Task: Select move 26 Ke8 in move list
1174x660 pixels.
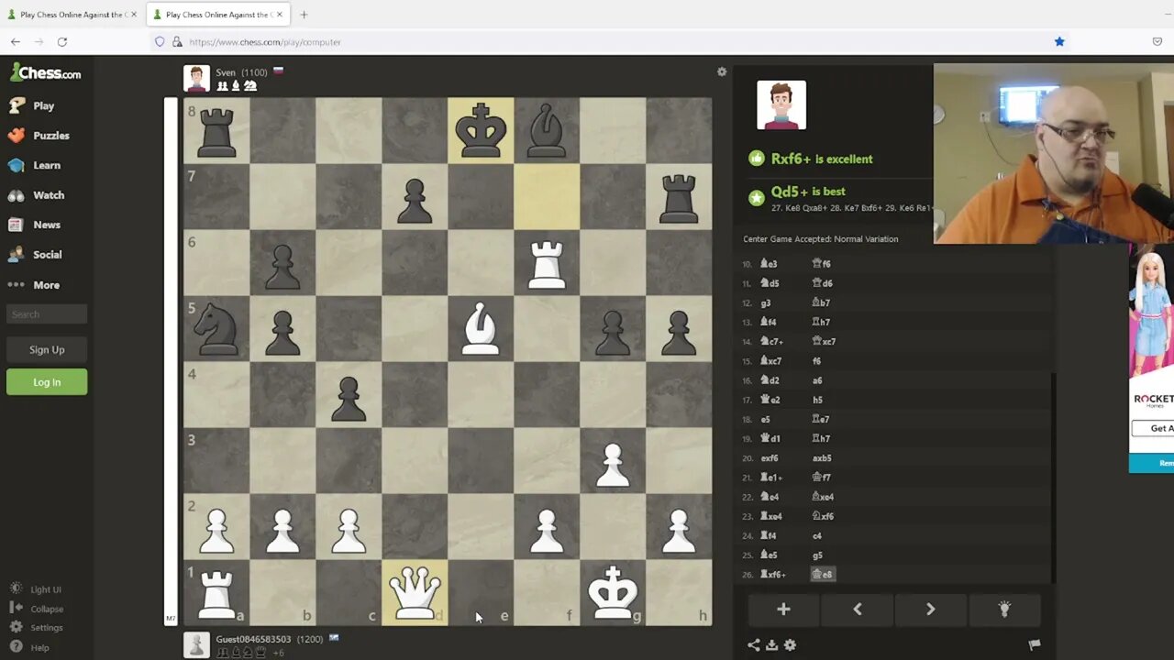Action: 823,575
